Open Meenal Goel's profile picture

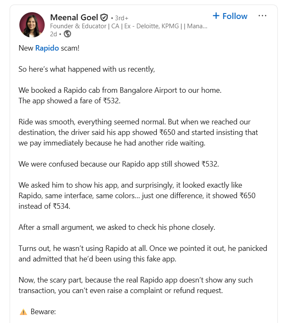point(32,25)
